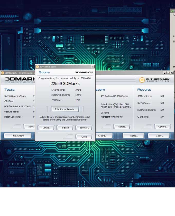Click 3DMark Score N/A in Results panel
The width and height of the screenshot is (175, 216).
click(x=162, y=96)
